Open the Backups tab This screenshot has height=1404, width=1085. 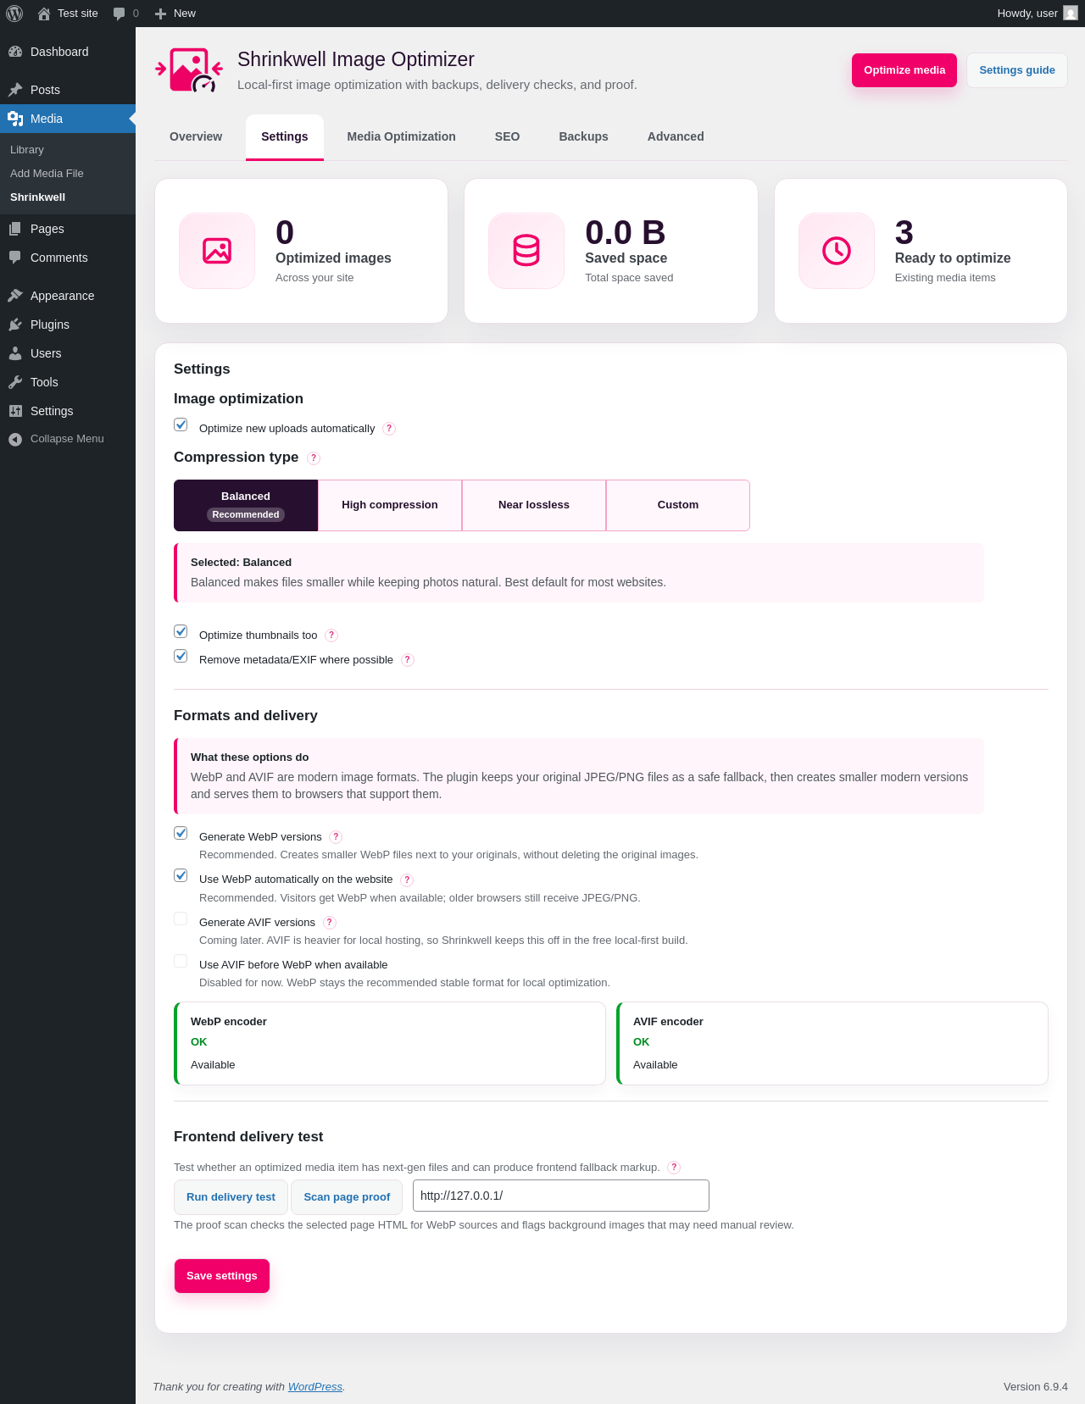click(x=583, y=136)
